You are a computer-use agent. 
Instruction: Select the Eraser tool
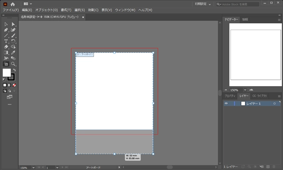click(x=6, y=47)
